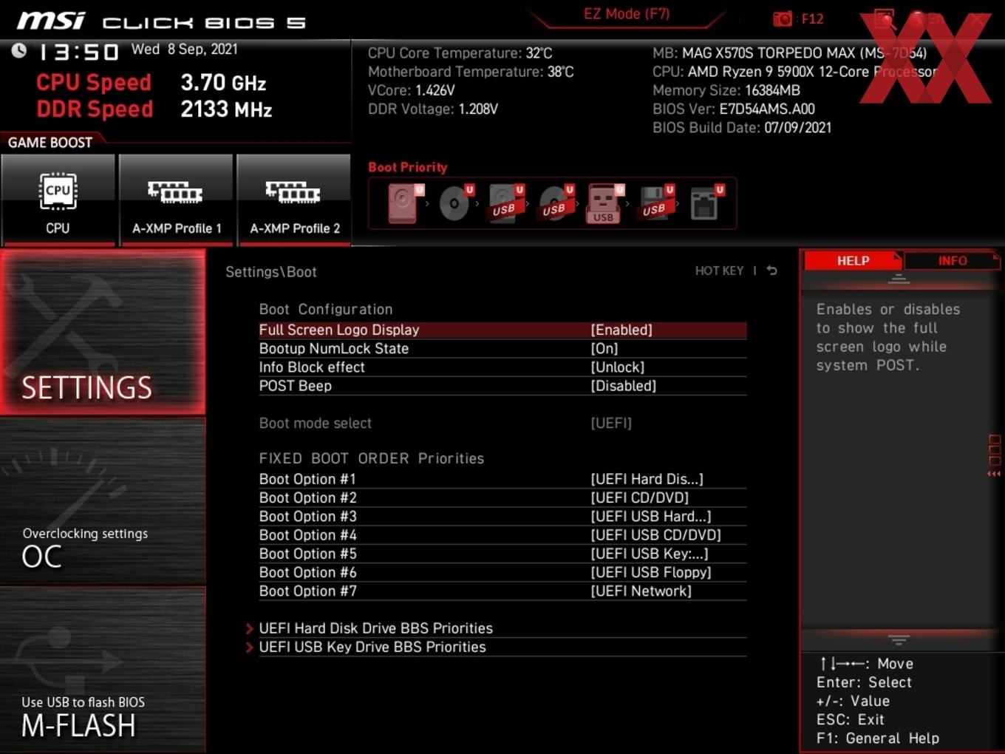This screenshot has height=754, width=1005.
Task: Switch to EZ Mode (F7)
Action: (627, 14)
